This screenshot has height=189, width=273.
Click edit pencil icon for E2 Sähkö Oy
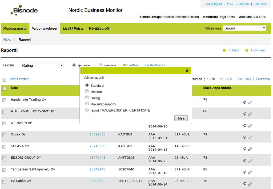point(250,184)
